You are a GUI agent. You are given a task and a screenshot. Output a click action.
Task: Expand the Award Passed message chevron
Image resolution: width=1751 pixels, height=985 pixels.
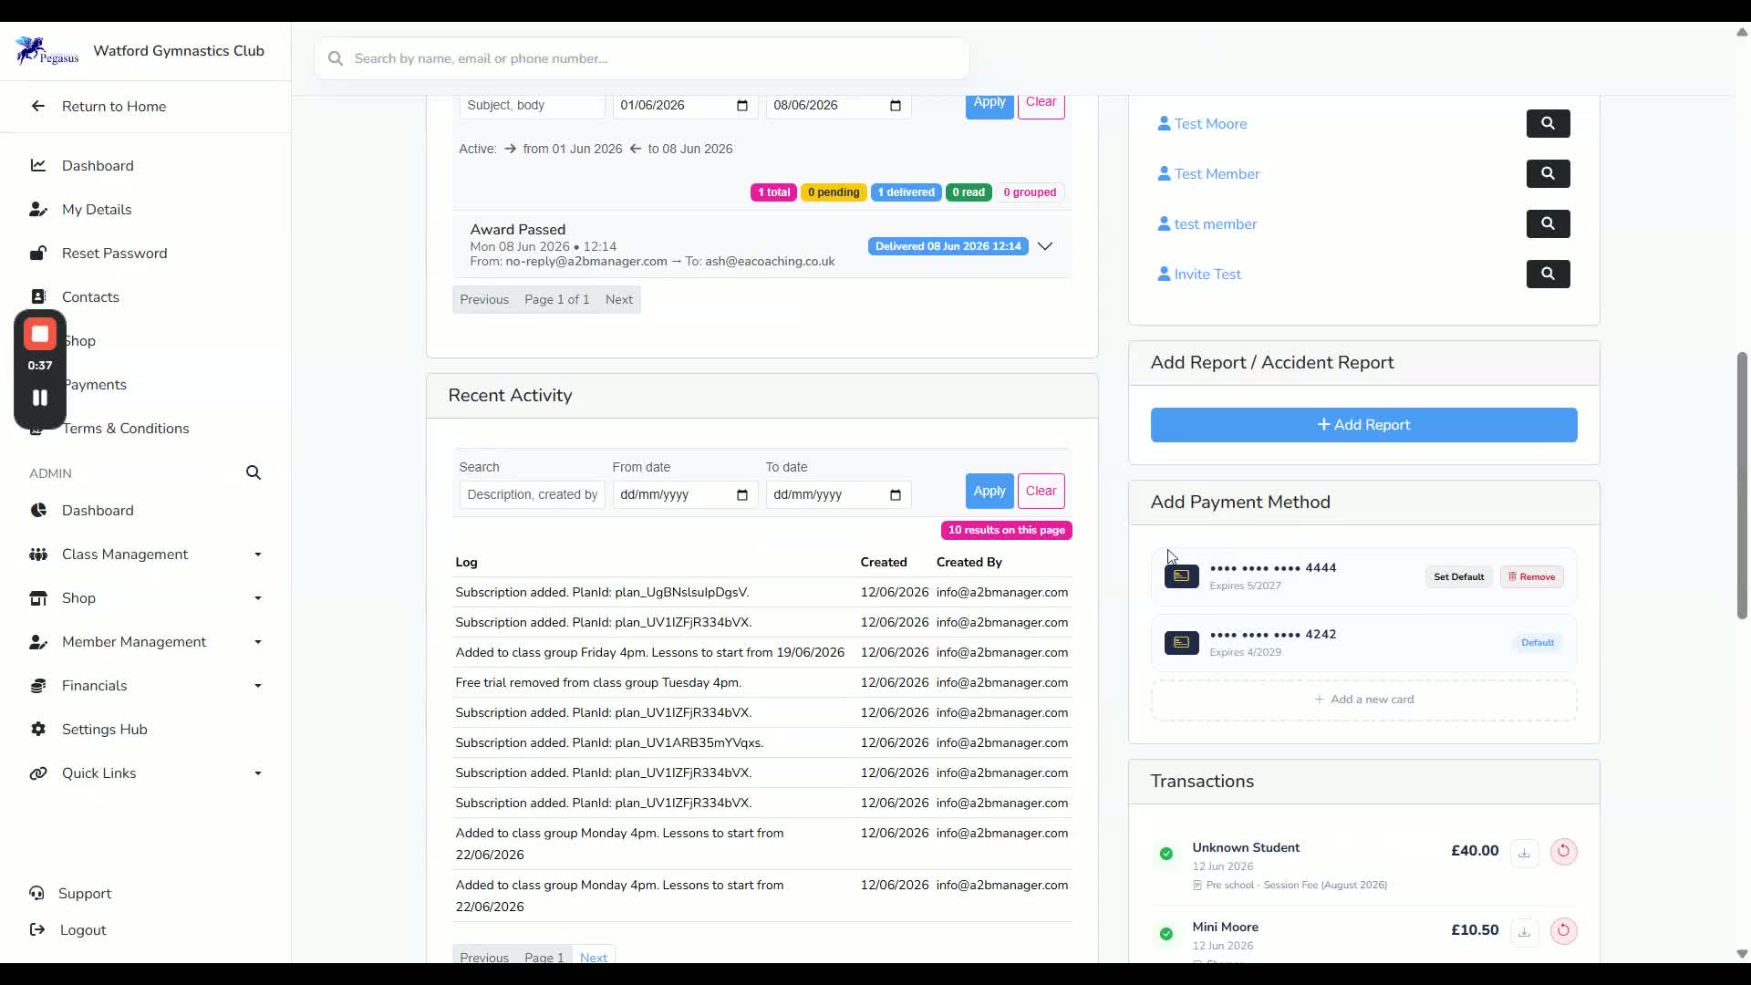tap(1045, 246)
